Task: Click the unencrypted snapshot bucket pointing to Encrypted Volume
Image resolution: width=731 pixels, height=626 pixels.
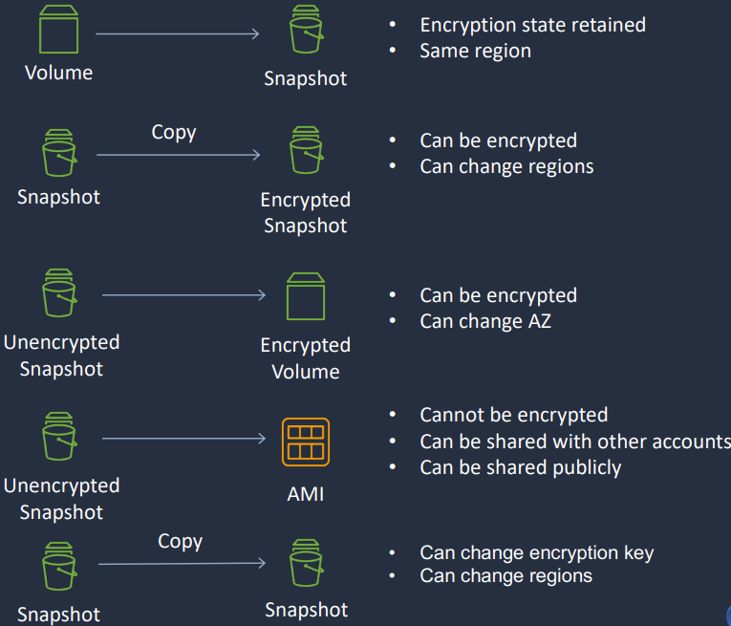Action: click(59, 293)
